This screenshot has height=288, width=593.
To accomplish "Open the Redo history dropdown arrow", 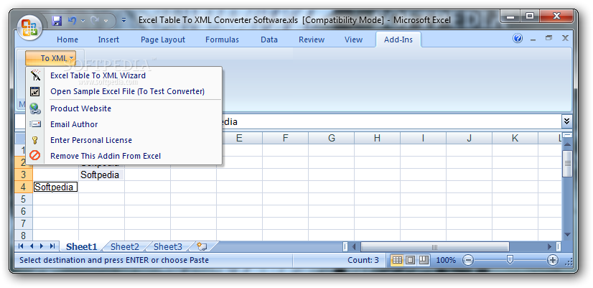I will pyautogui.click(x=106, y=20).
